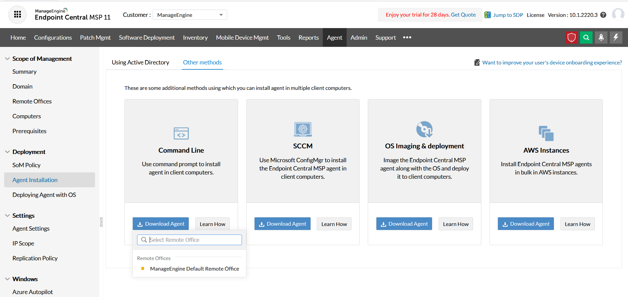
Task: Click Learn How for AWS Instances
Action: click(578, 224)
